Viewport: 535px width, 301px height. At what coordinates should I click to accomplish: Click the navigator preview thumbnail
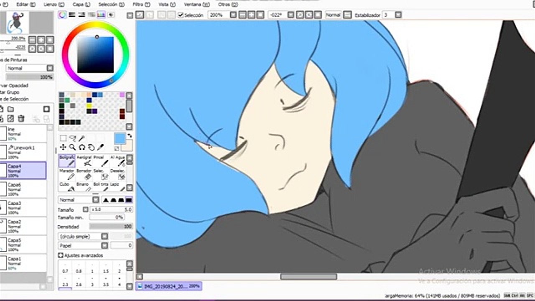pyautogui.click(x=17, y=23)
